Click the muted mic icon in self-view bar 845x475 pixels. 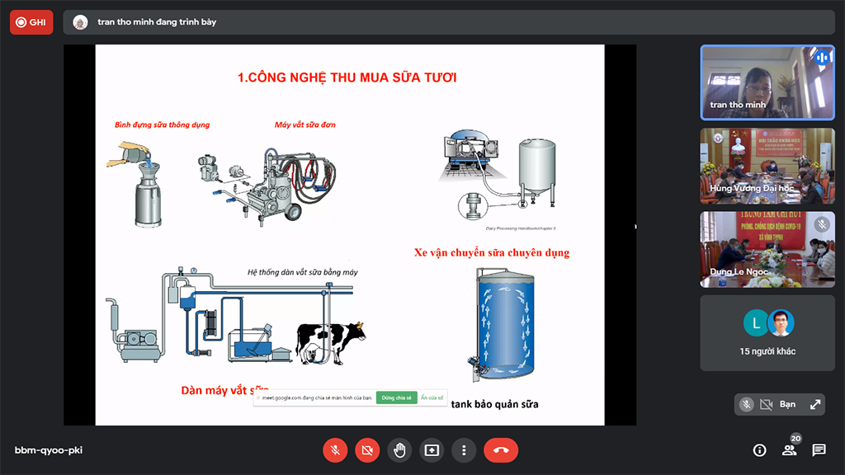point(746,404)
